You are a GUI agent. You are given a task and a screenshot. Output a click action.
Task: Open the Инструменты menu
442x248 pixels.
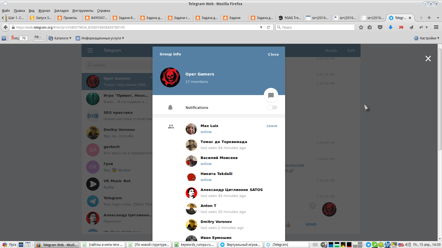[83, 11]
